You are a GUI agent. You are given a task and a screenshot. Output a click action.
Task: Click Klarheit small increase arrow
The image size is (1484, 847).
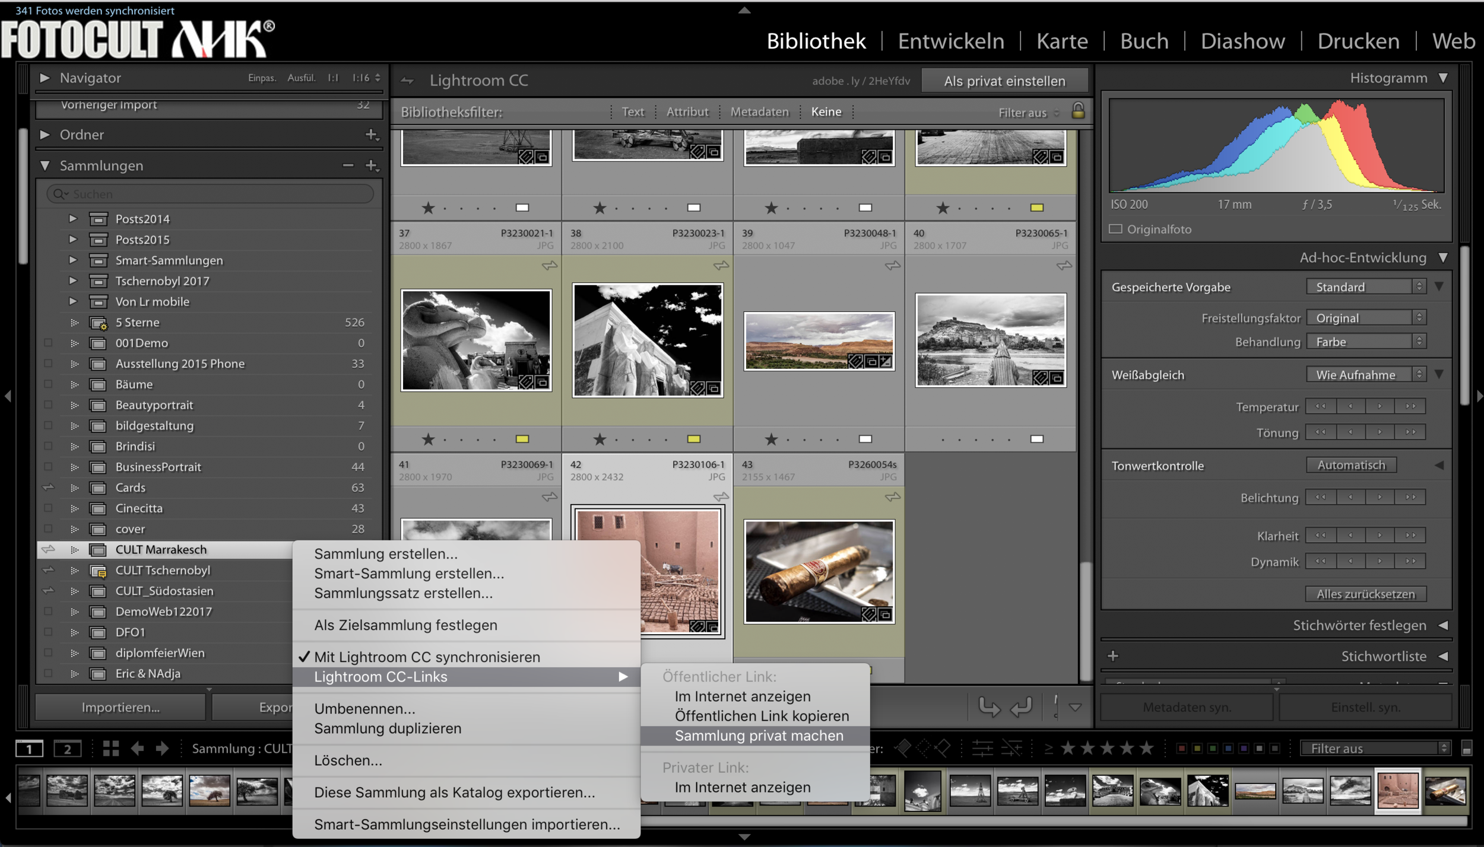(1380, 535)
